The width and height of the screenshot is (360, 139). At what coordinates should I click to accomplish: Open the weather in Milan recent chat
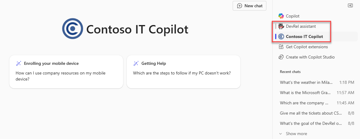[x=317, y=82]
